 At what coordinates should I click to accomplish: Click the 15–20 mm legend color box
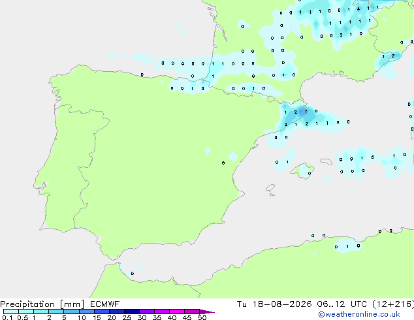pos(102,312)
